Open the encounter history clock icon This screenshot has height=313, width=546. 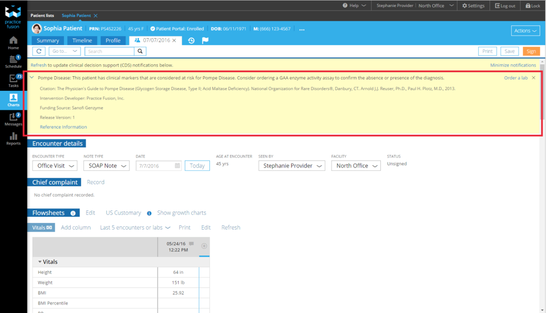191,40
